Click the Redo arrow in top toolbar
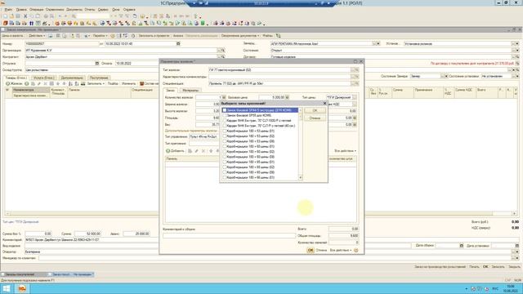523x294 pixels. pyautogui.click(x=65, y=16)
